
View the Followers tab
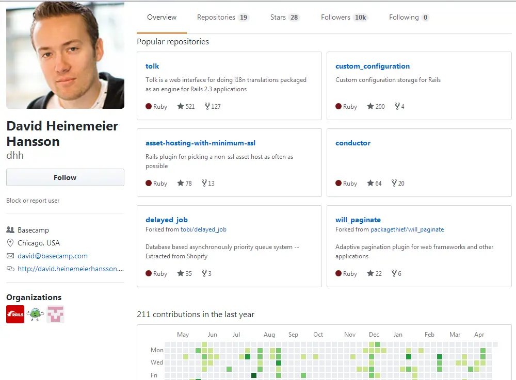click(344, 18)
